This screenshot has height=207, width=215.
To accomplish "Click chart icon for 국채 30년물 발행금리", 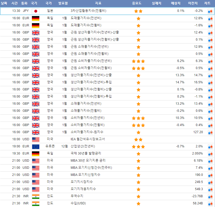I will tap(210, 154).
